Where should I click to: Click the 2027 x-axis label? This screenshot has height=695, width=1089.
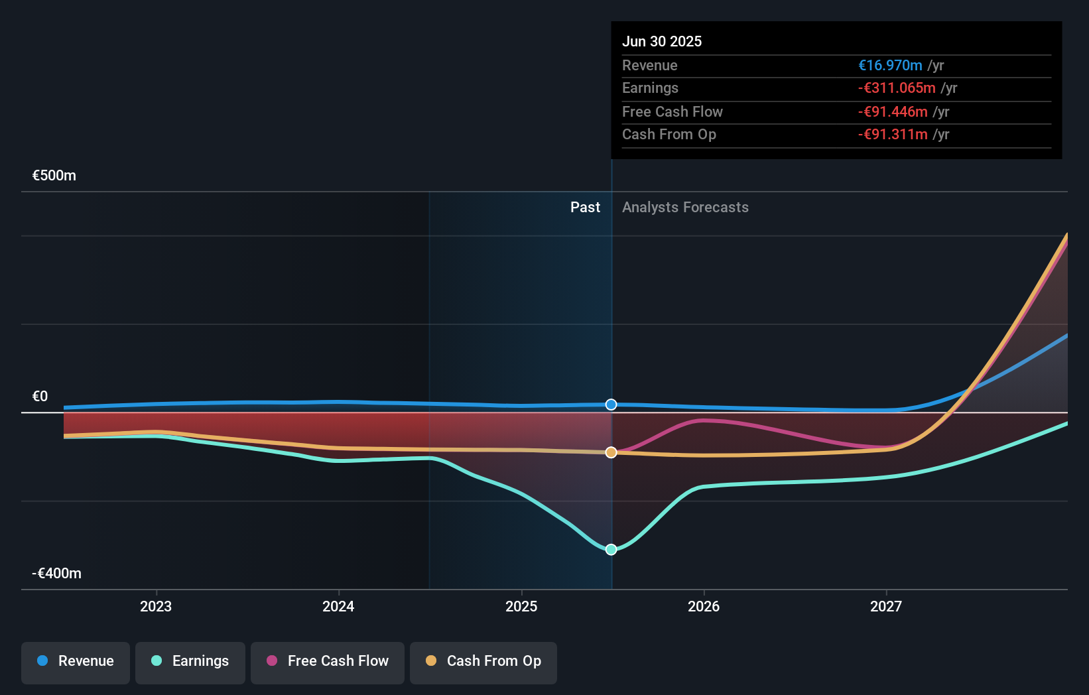(x=886, y=607)
